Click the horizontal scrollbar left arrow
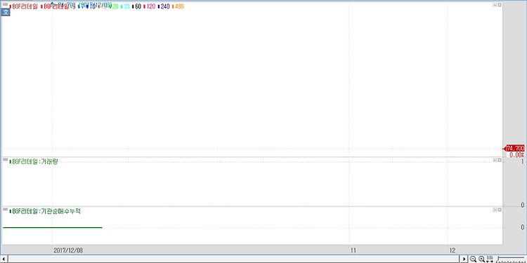 (x=4, y=259)
